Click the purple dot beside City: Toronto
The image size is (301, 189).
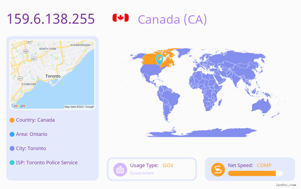click(12, 149)
